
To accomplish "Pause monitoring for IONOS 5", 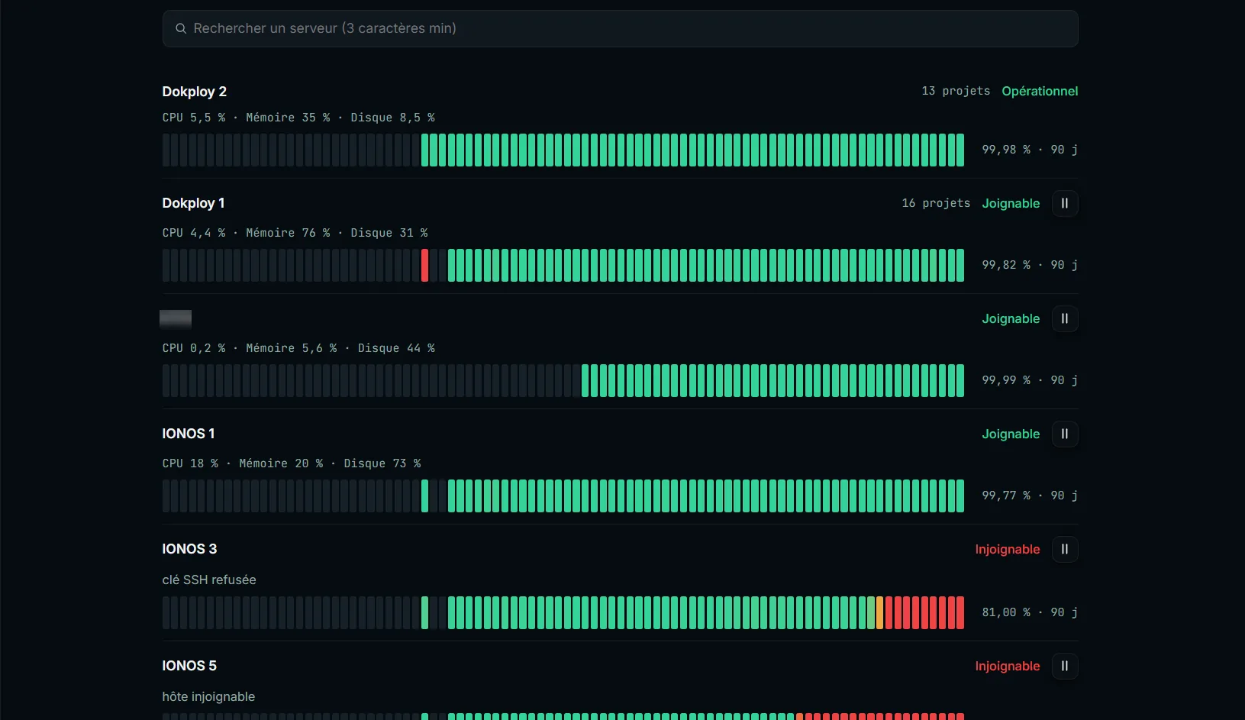I will 1065,666.
